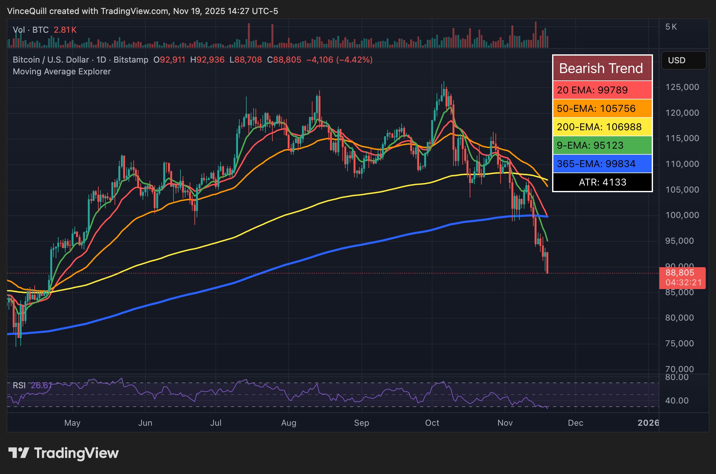The height and width of the screenshot is (474, 716).
Task: Select the Moving Average Explorer indicator label
Action: [61, 71]
